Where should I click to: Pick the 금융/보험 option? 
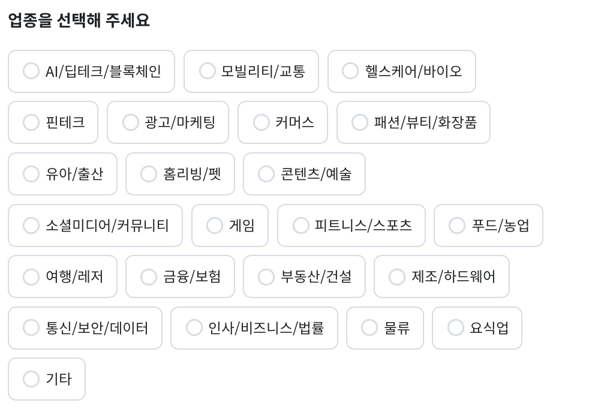click(x=149, y=276)
